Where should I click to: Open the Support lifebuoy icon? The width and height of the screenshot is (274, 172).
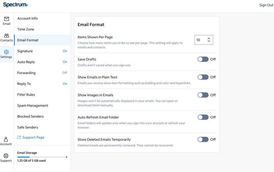point(6,156)
